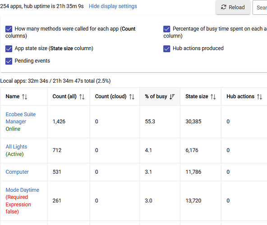Toggle % of busy descending sort icon
Screen dimensions: 267x225
coord(172,97)
